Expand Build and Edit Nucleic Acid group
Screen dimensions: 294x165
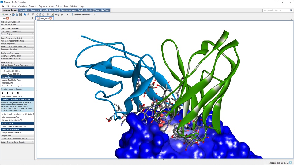tap(17, 22)
